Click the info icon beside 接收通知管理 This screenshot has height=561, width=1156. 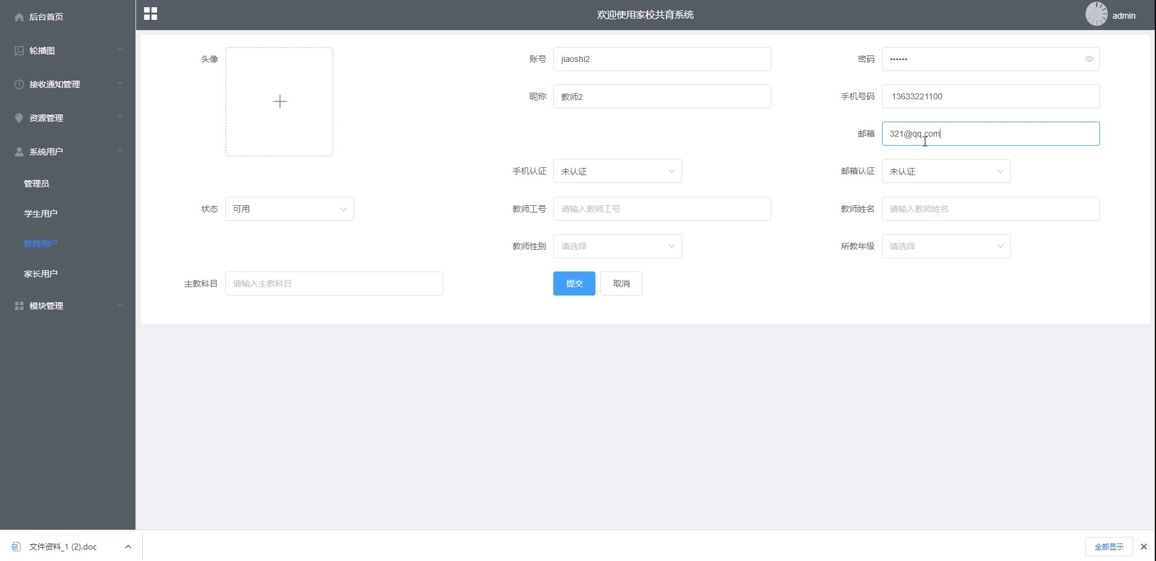click(x=19, y=84)
